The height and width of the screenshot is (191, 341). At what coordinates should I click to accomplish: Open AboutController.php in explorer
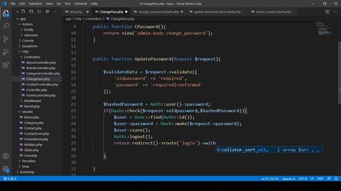click(x=41, y=63)
